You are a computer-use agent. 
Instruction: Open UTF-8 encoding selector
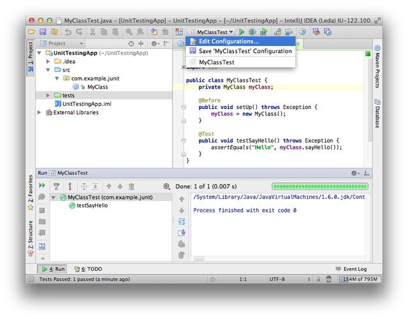click(x=289, y=279)
